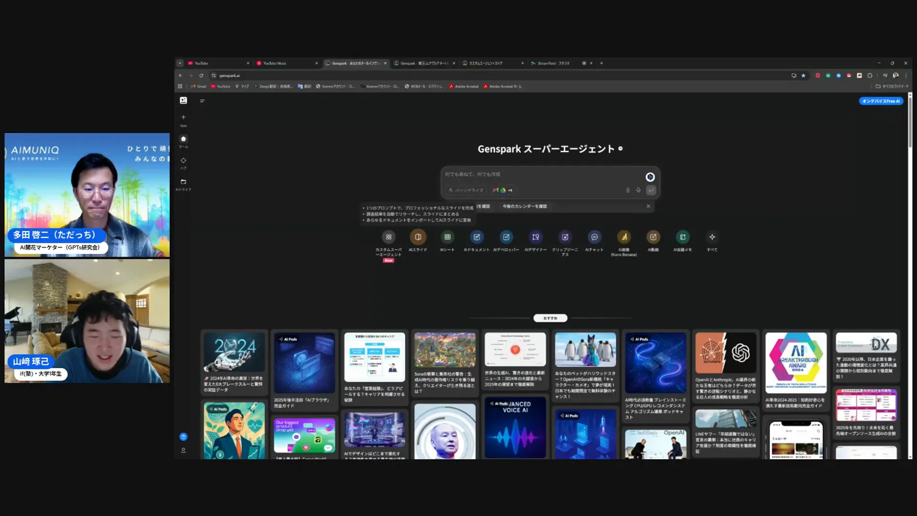
Task: Select the AIドキュメント agent icon
Action: click(x=477, y=237)
